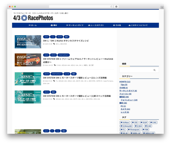Click Tips badge on ボタンカスタマイズレシピ post
The height and width of the screenshot is (144, 171).
pyautogui.click(x=53, y=37)
